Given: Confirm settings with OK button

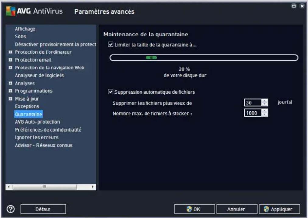Looking at the screenshot, I should pyautogui.click(x=194, y=209).
